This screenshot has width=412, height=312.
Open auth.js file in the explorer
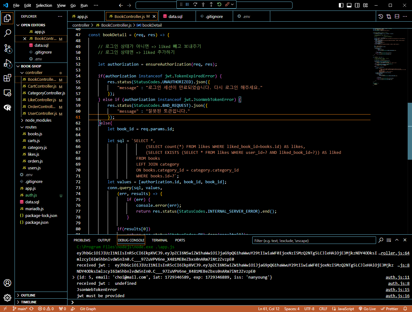click(x=41, y=195)
